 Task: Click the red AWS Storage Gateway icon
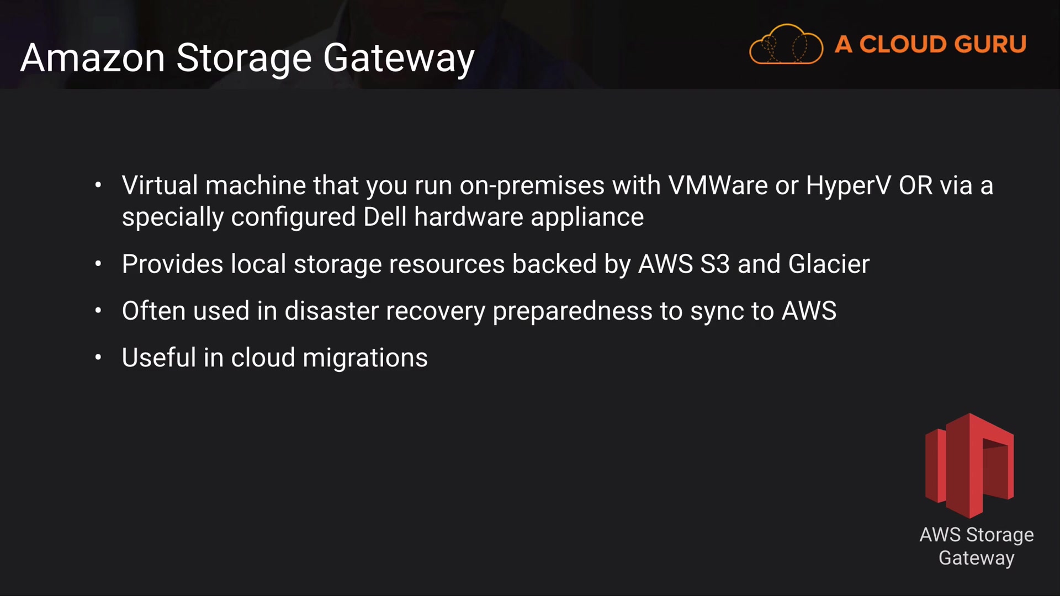coord(969,465)
